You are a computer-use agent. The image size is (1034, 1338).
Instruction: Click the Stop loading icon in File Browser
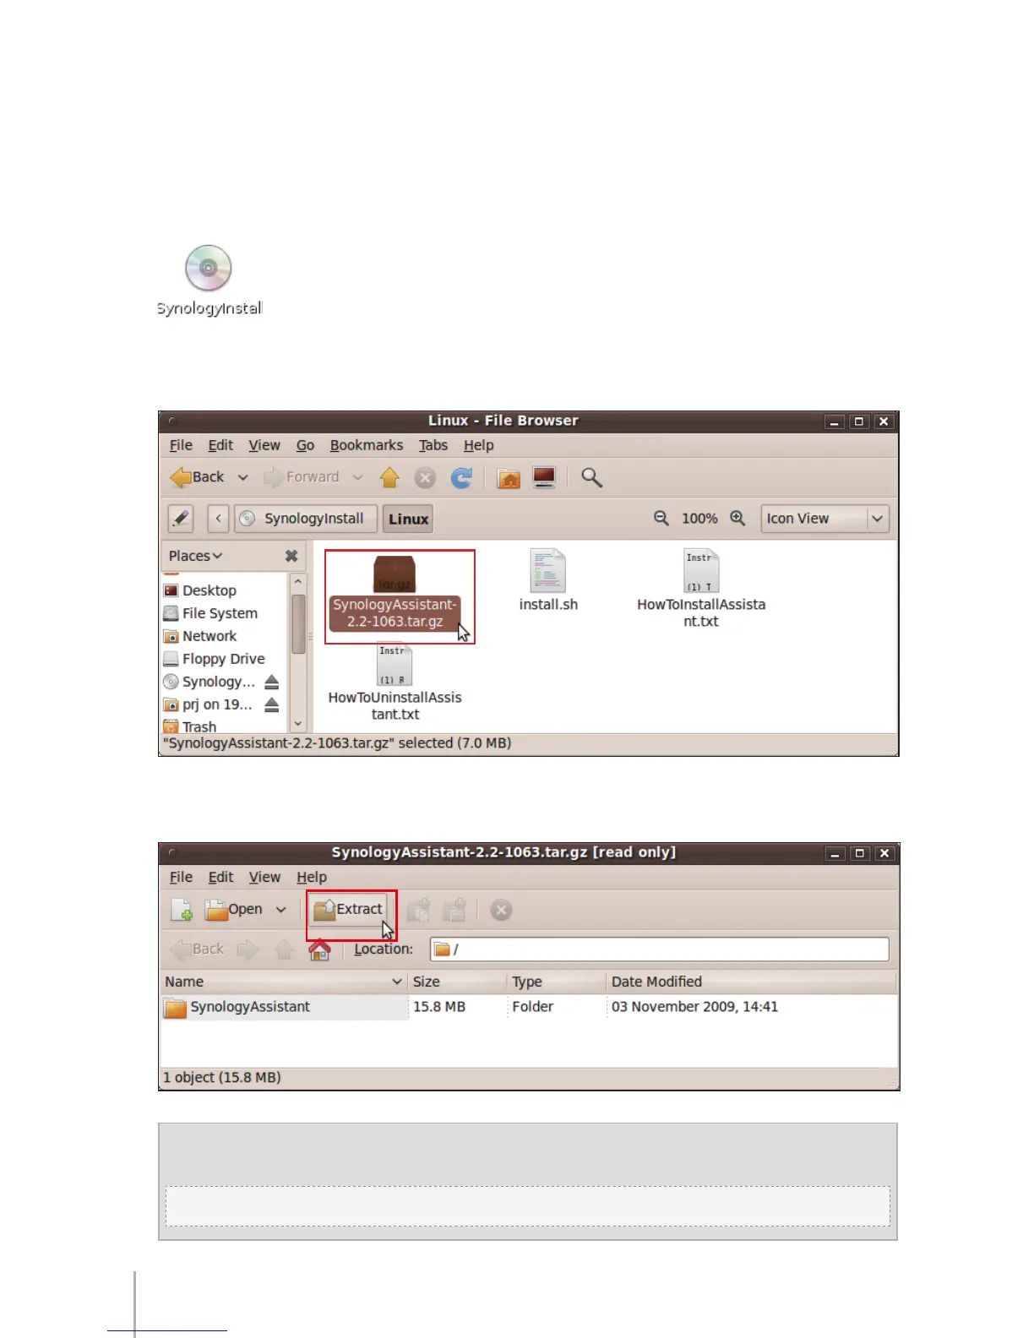[425, 478]
